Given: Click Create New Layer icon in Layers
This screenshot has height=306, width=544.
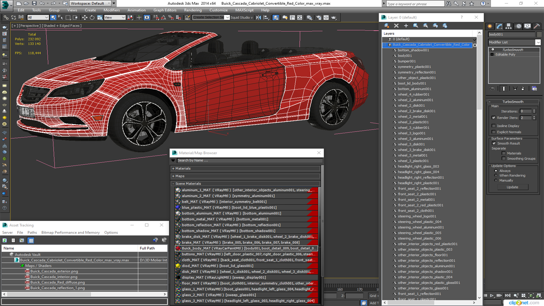Looking at the screenshot, I should (x=386, y=26).
